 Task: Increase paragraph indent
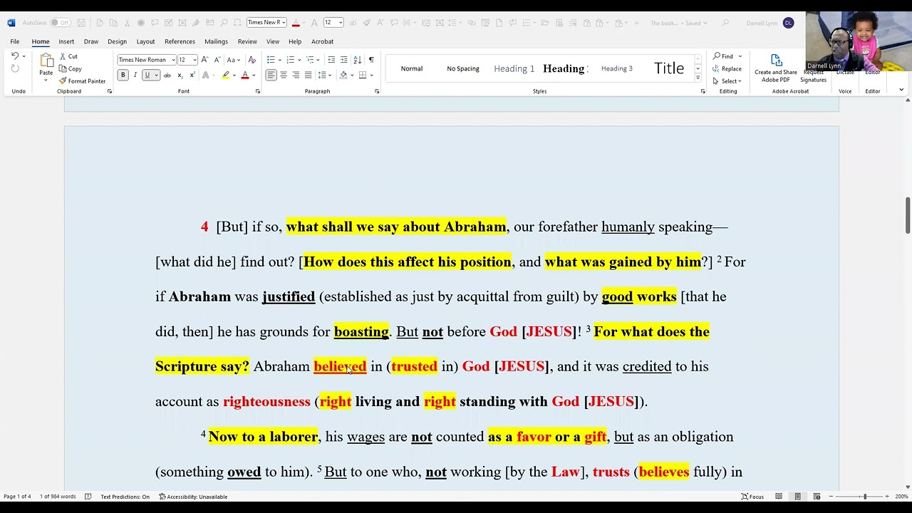tap(344, 60)
